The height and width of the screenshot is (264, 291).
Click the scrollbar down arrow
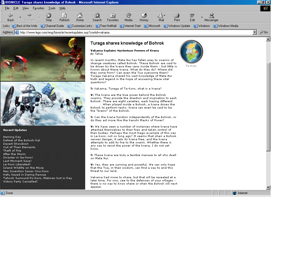point(268,187)
